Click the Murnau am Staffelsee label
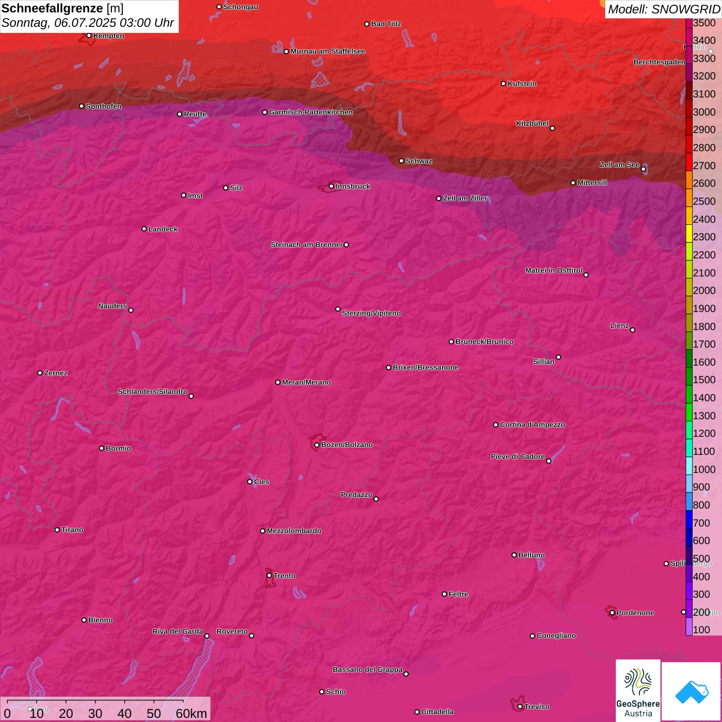This screenshot has height=722, width=722. tap(327, 52)
